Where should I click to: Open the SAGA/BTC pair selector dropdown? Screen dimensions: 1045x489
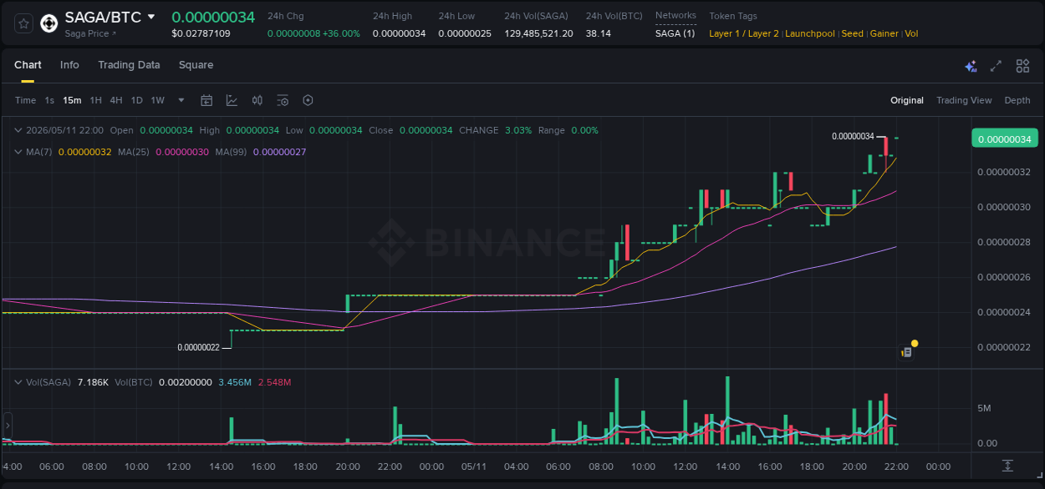click(151, 17)
